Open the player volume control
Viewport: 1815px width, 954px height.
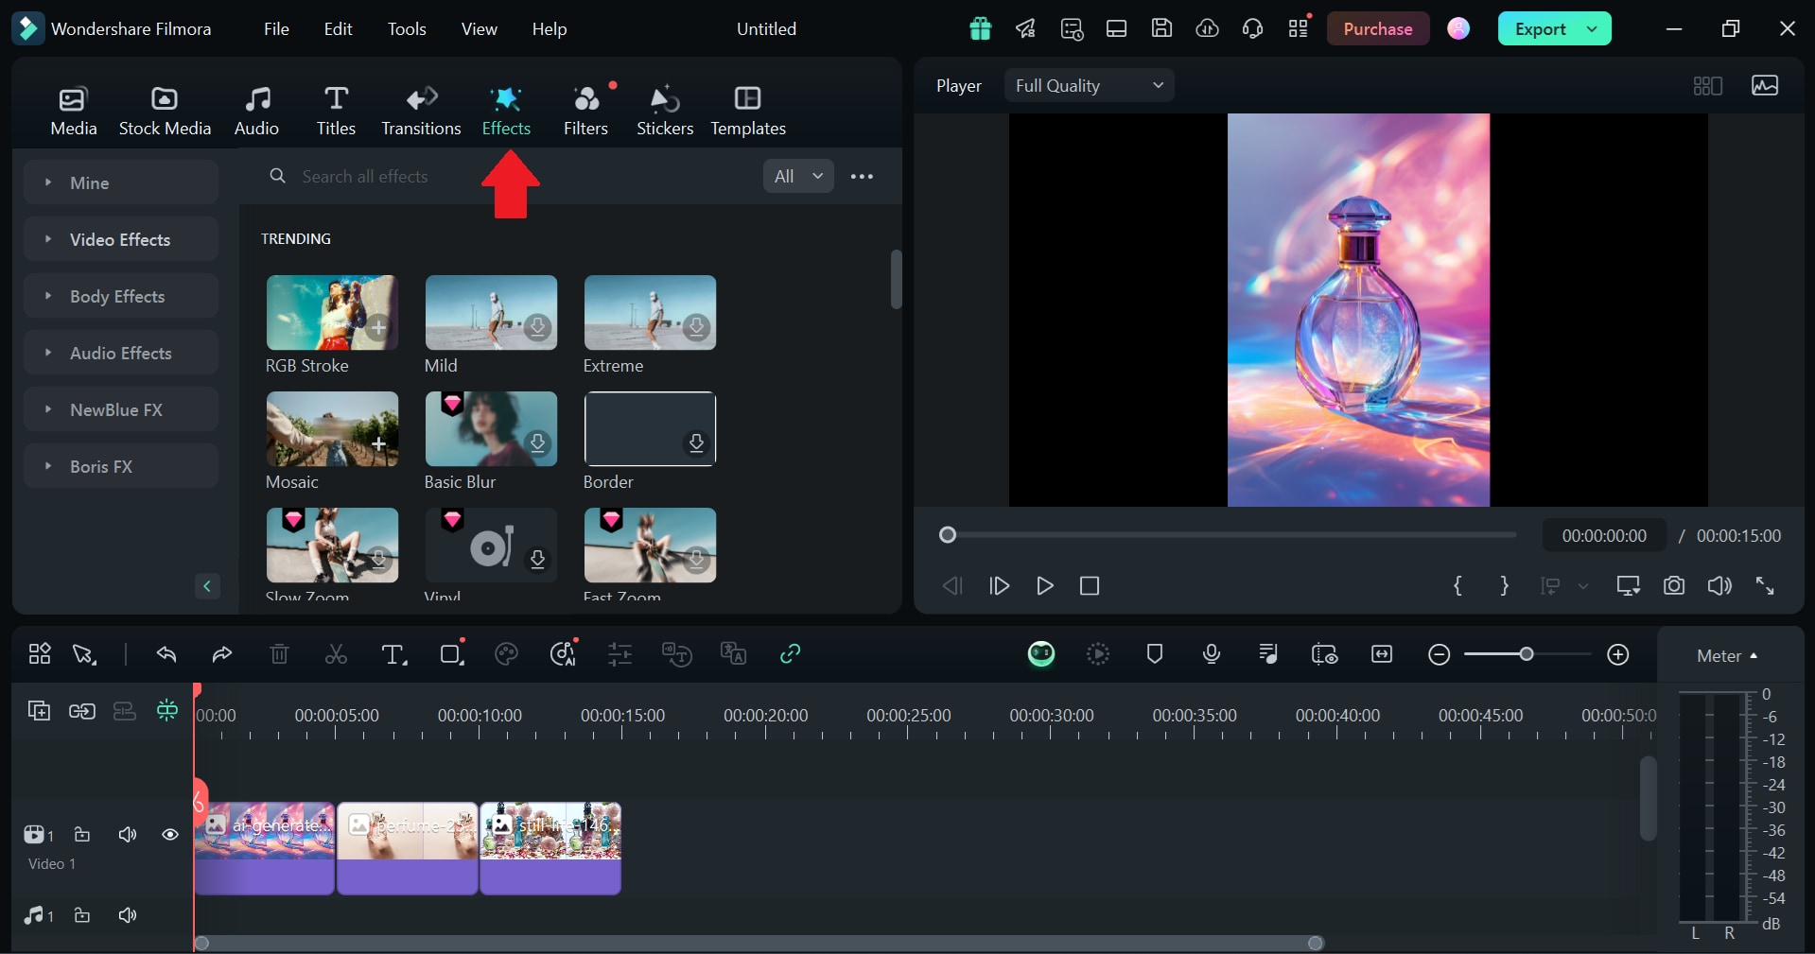click(1719, 586)
